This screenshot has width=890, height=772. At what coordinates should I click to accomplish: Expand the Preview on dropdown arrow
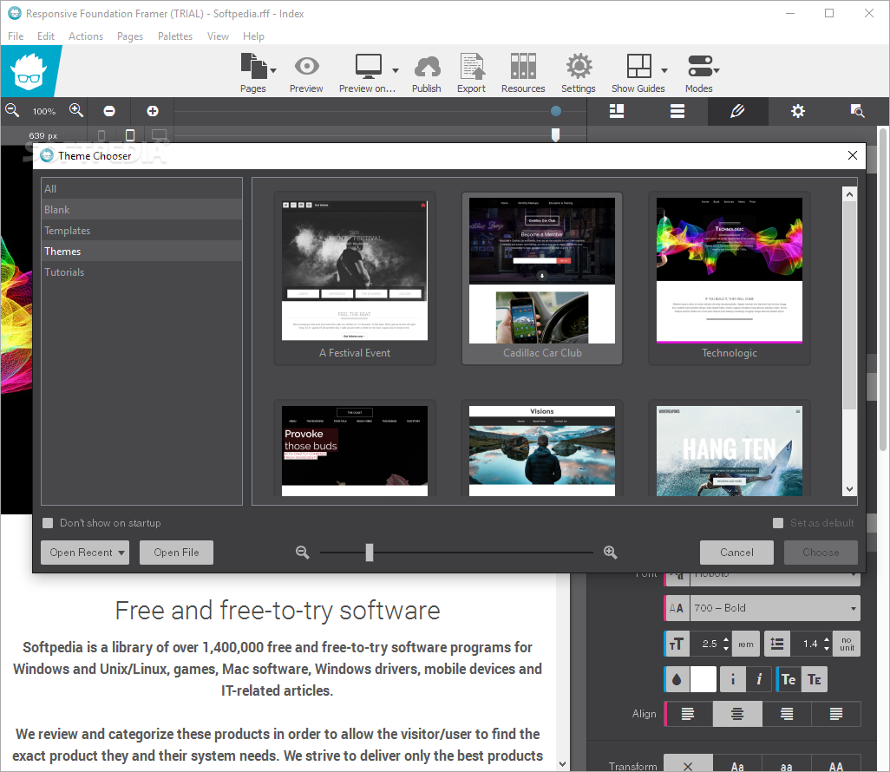point(396,70)
